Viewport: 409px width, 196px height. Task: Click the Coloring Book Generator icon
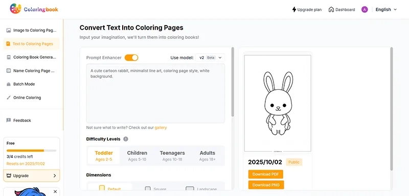pyautogui.click(x=9, y=57)
